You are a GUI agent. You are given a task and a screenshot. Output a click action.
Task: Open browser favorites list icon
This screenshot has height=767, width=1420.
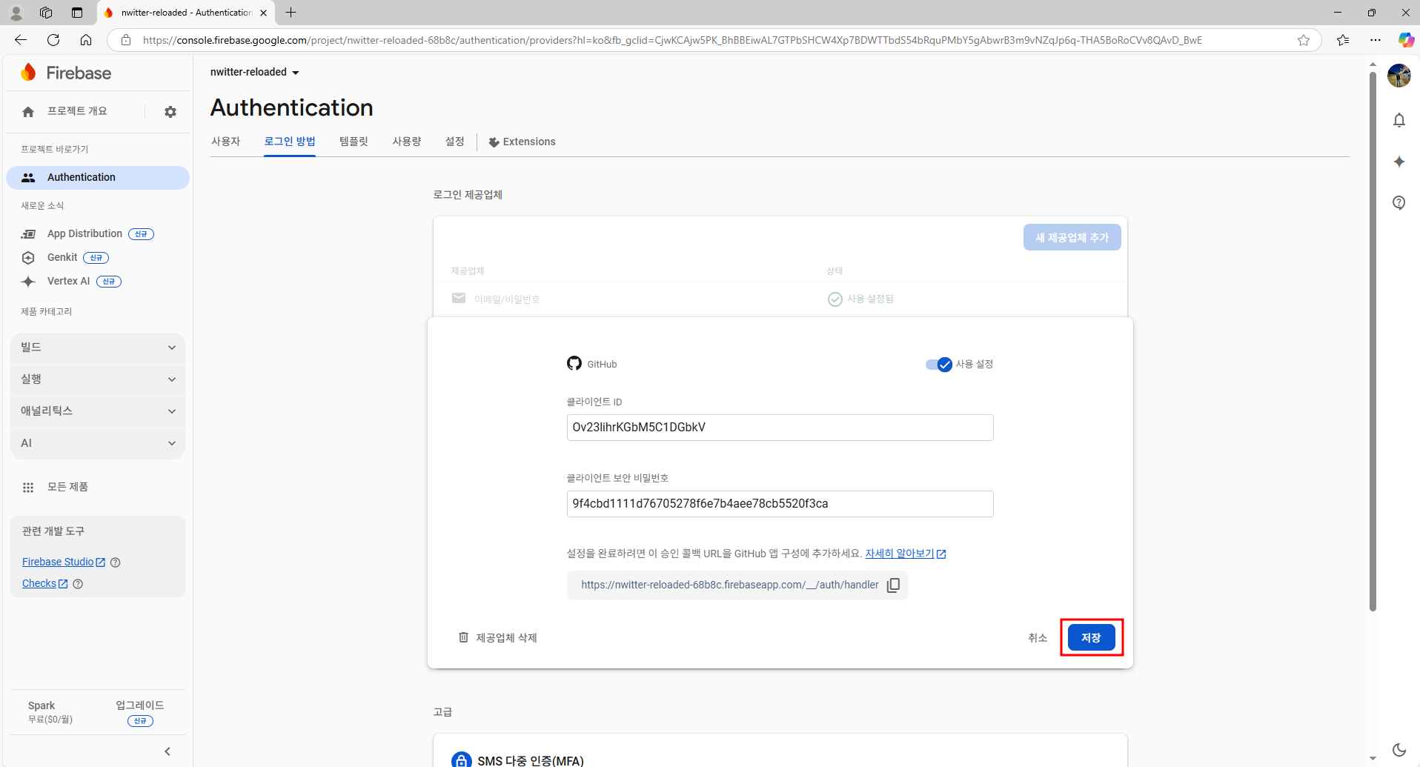coord(1343,40)
